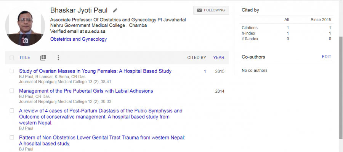Tick checkbox for Lower Genital Tract Trauma article
Screen dimensions: 343x152
point(12,138)
